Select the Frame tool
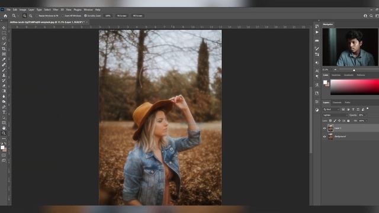The image size is (379, 213). pos(4,54)
